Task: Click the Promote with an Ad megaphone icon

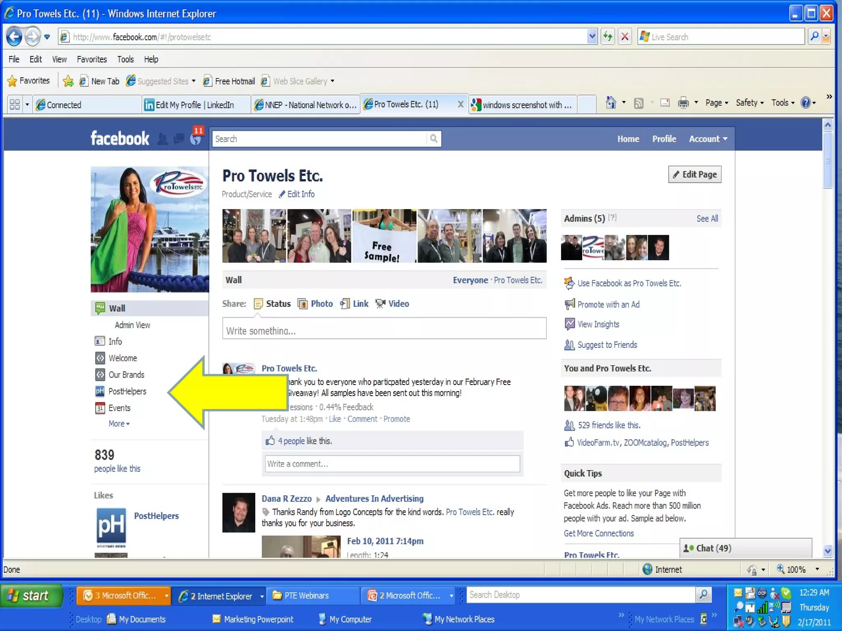Action: tap(569, 304)
